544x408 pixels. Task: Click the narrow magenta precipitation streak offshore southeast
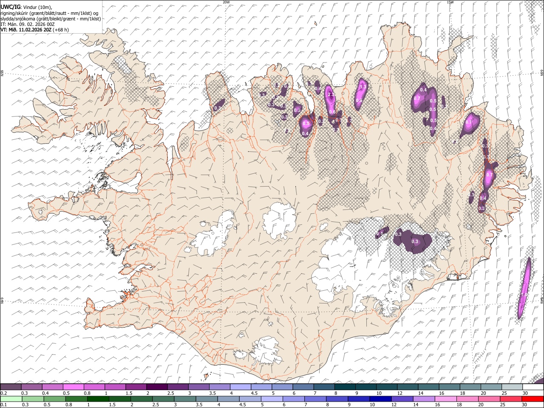pyautogui.click(x=524, y=288)
